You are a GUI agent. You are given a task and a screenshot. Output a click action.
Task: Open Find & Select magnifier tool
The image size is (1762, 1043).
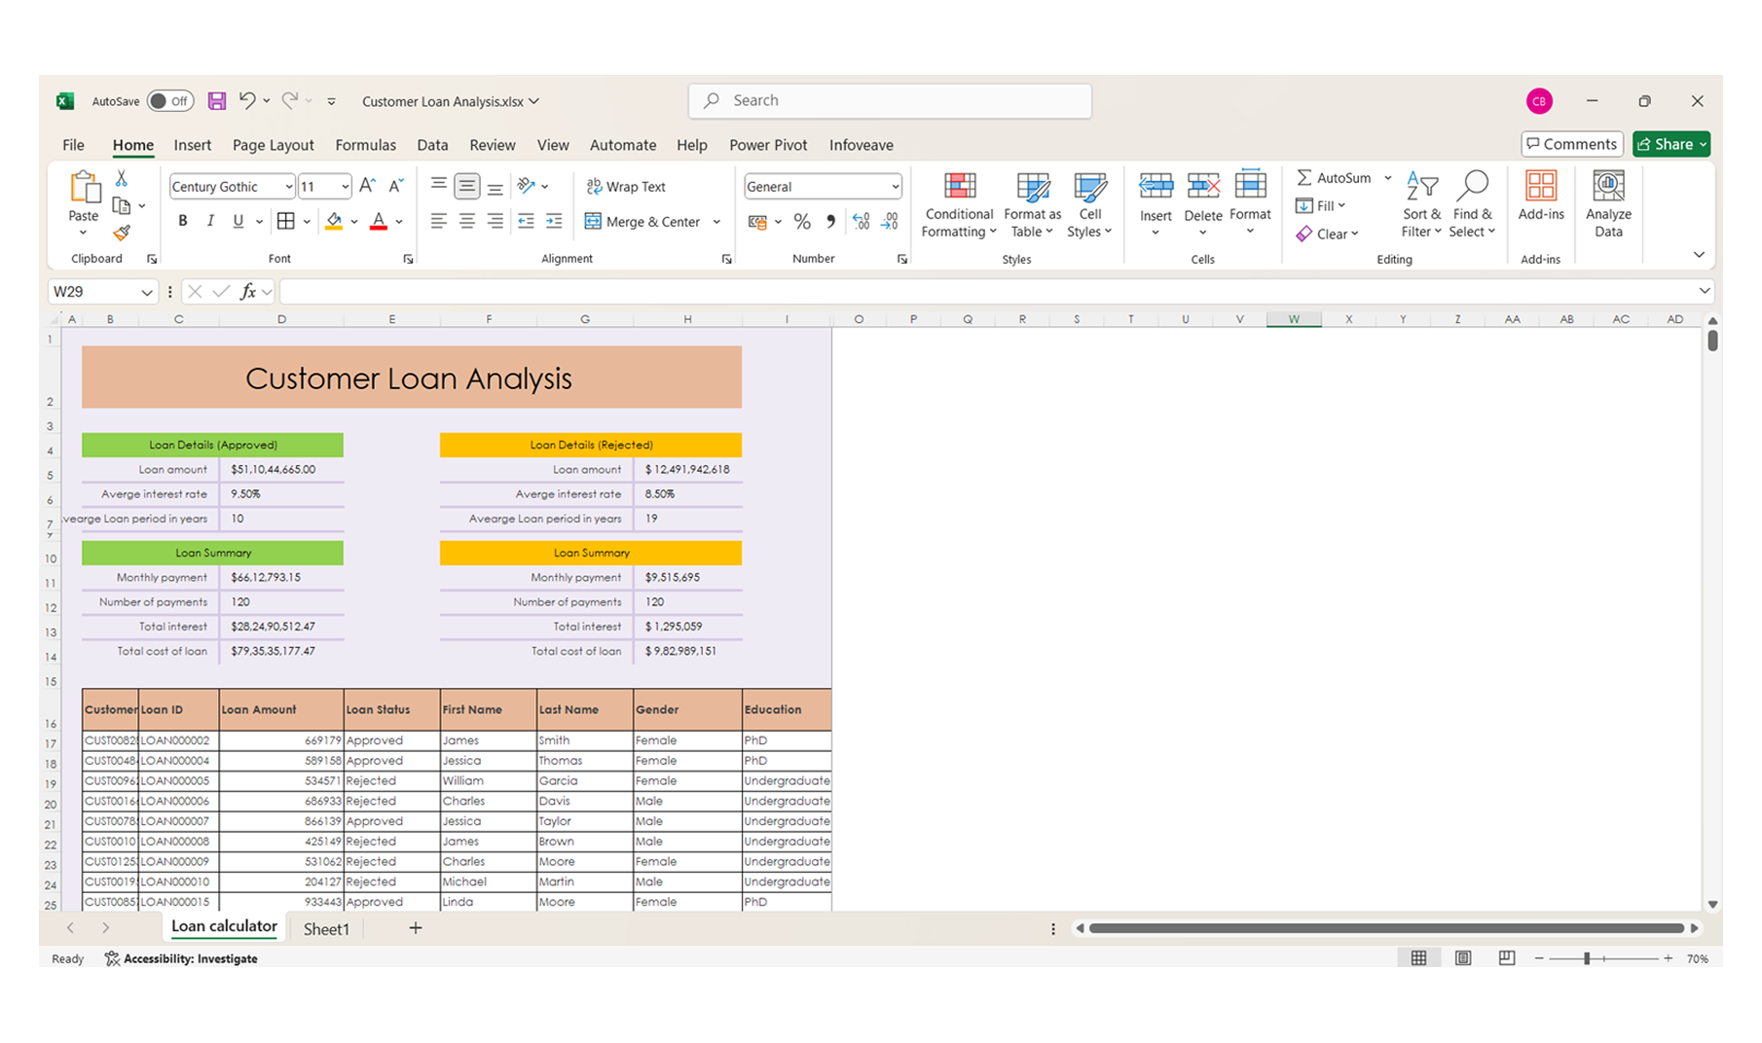pyautogui.click(x=1471, y=205)
